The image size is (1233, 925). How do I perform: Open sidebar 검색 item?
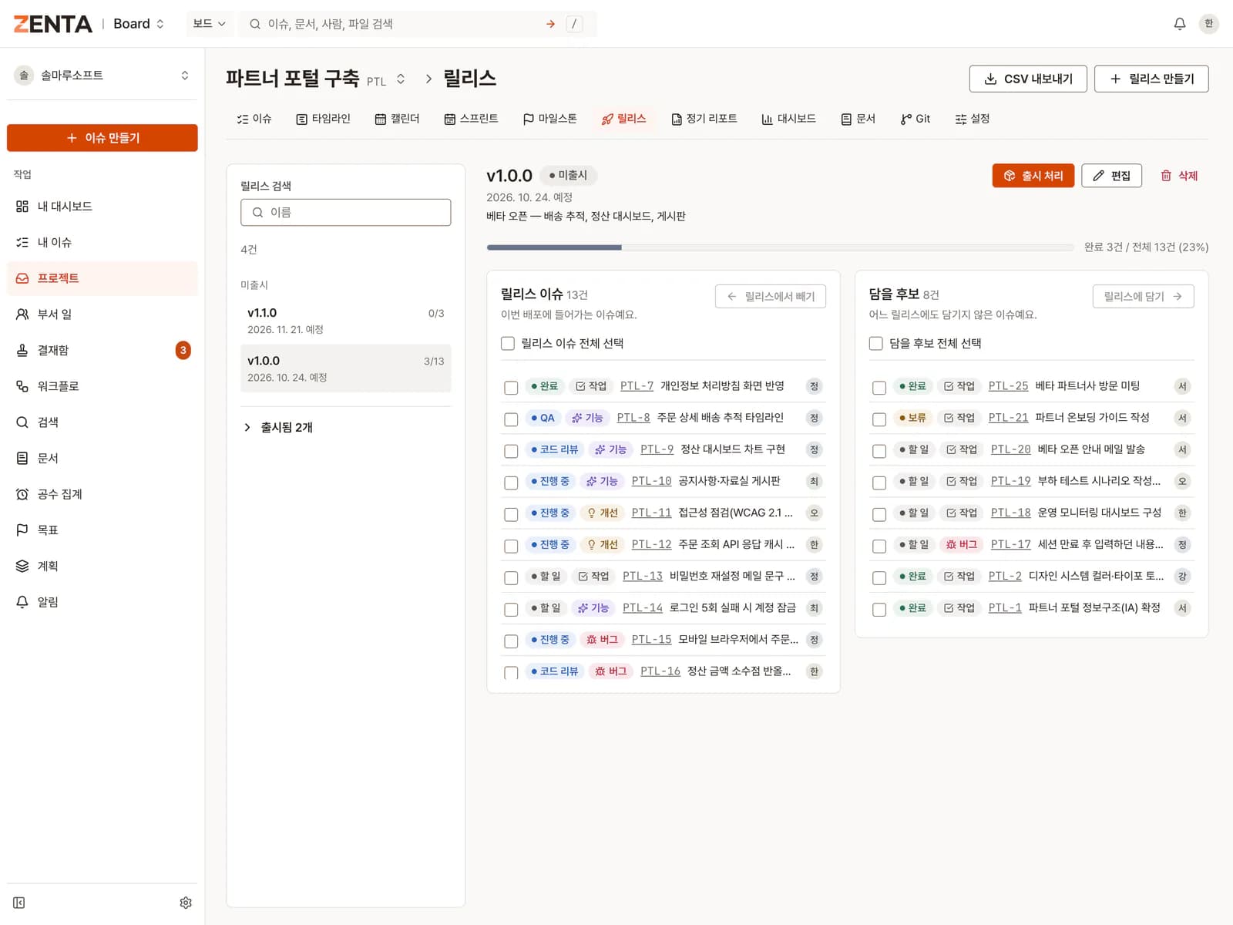[x=102, y=422]
